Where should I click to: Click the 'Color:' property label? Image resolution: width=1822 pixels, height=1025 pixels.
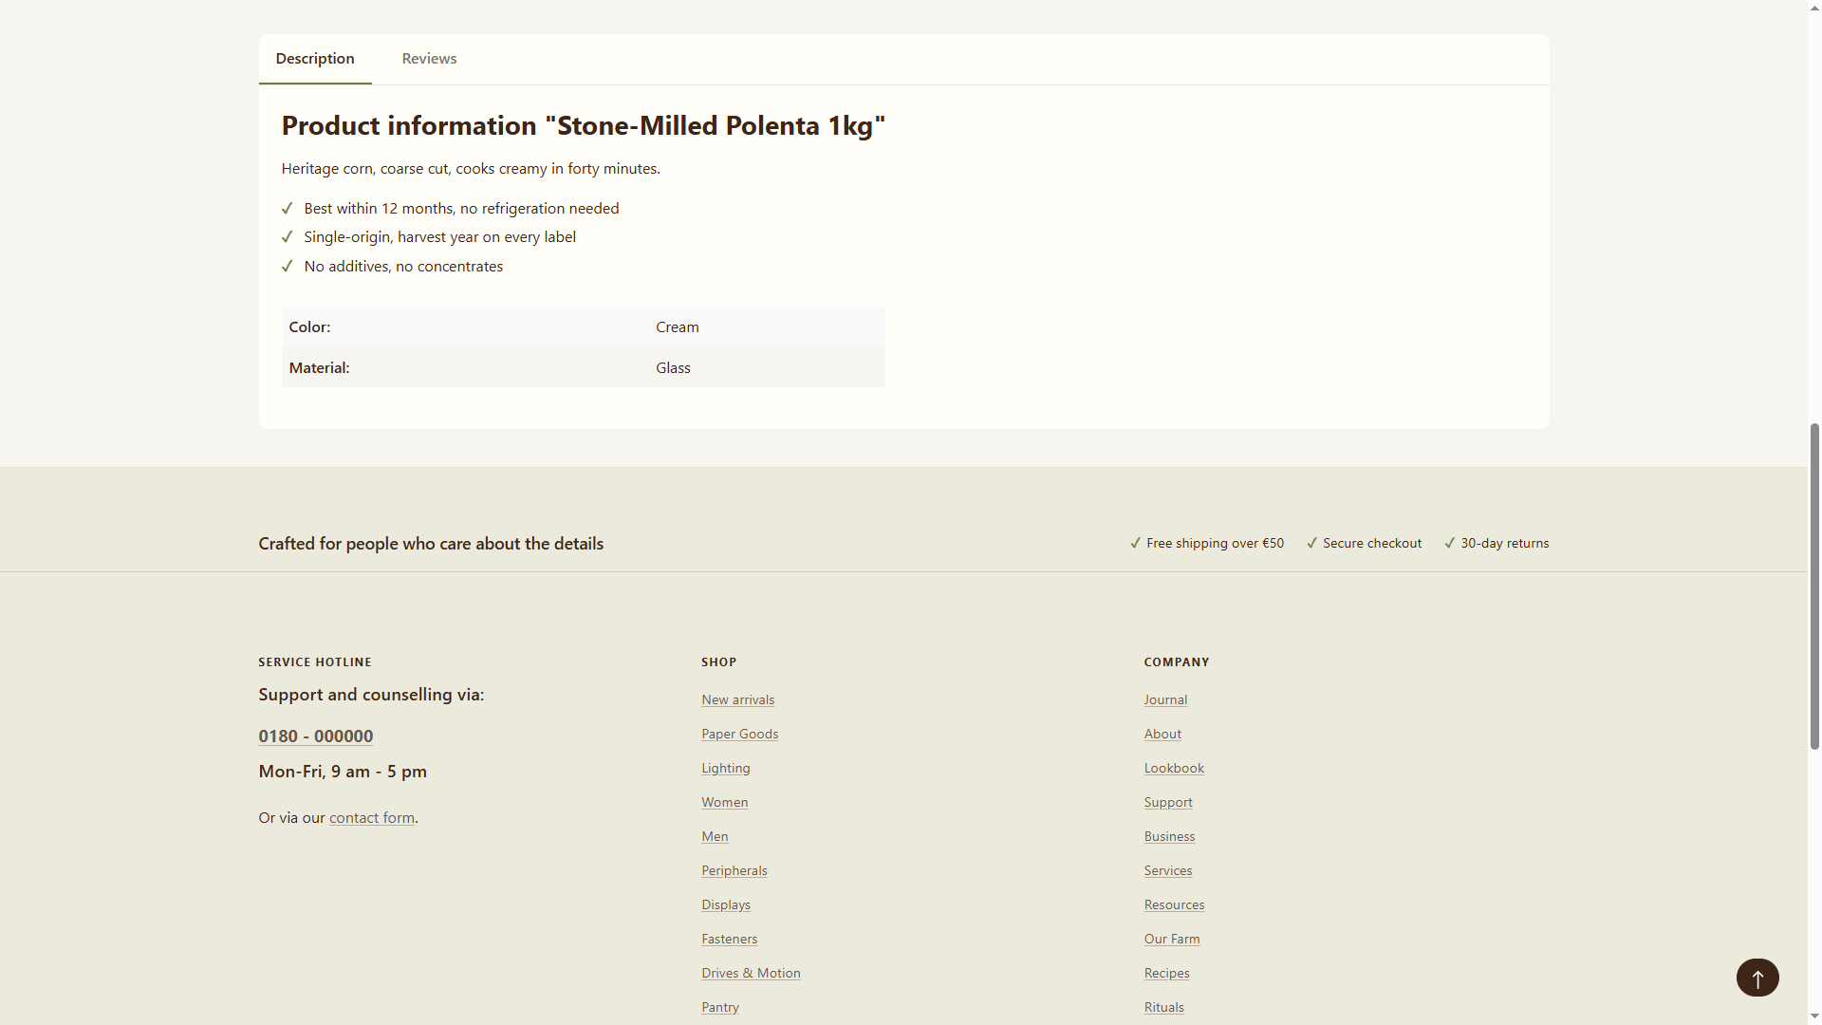coord(309,327)
